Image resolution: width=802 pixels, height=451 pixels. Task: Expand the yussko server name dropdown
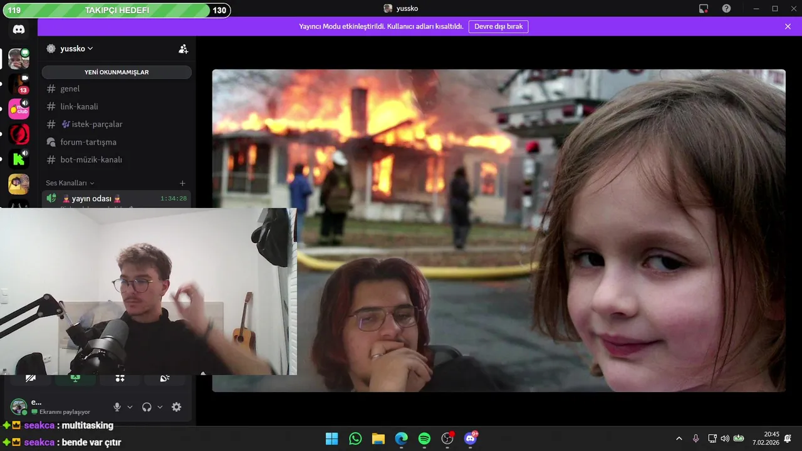pos(76,49)
